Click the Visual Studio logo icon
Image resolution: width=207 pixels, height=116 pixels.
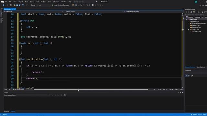pyautogui.click(x=2, y=2)
